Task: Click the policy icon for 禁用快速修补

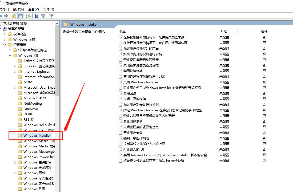Action: coord(121,71)
